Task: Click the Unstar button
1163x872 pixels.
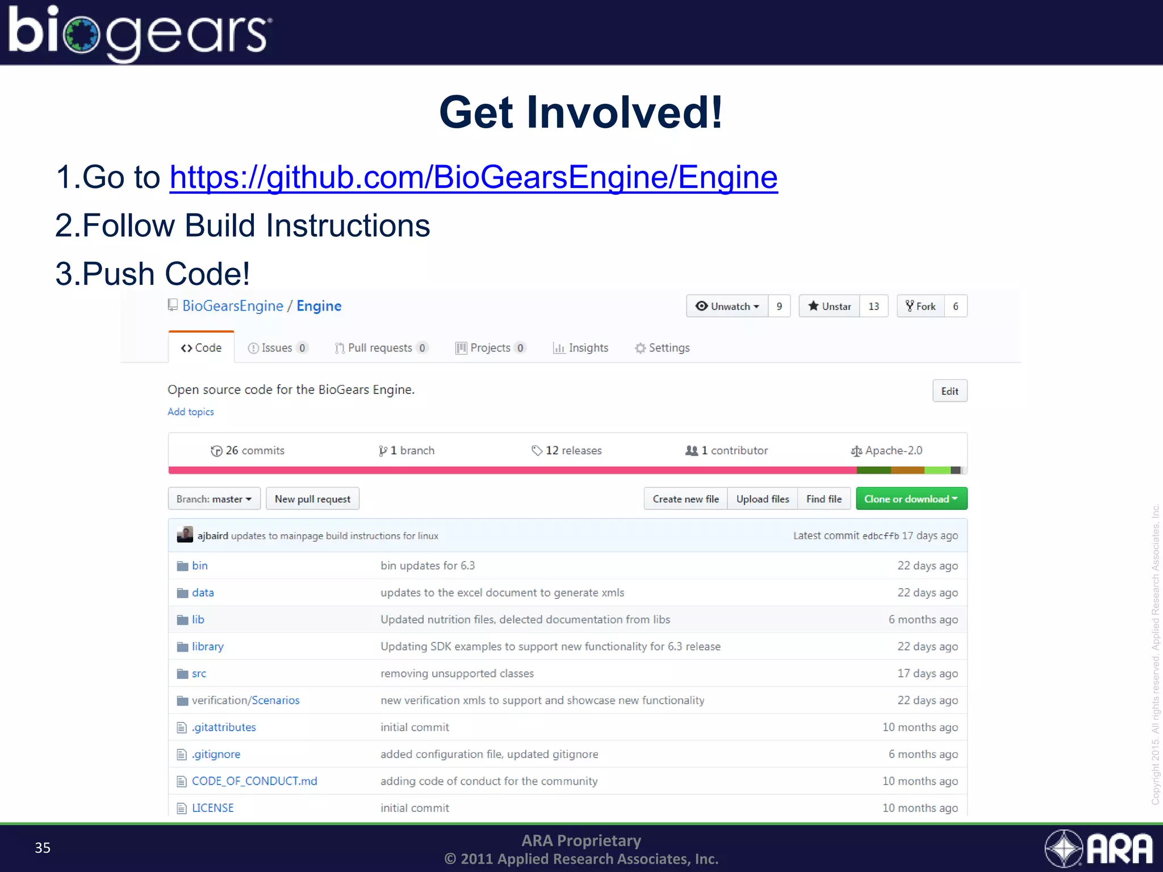Action: 830,306
